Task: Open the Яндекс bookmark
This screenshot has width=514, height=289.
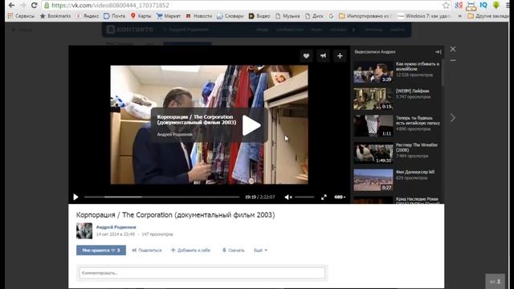Action: pyautogui.click(x=88, y=16)
